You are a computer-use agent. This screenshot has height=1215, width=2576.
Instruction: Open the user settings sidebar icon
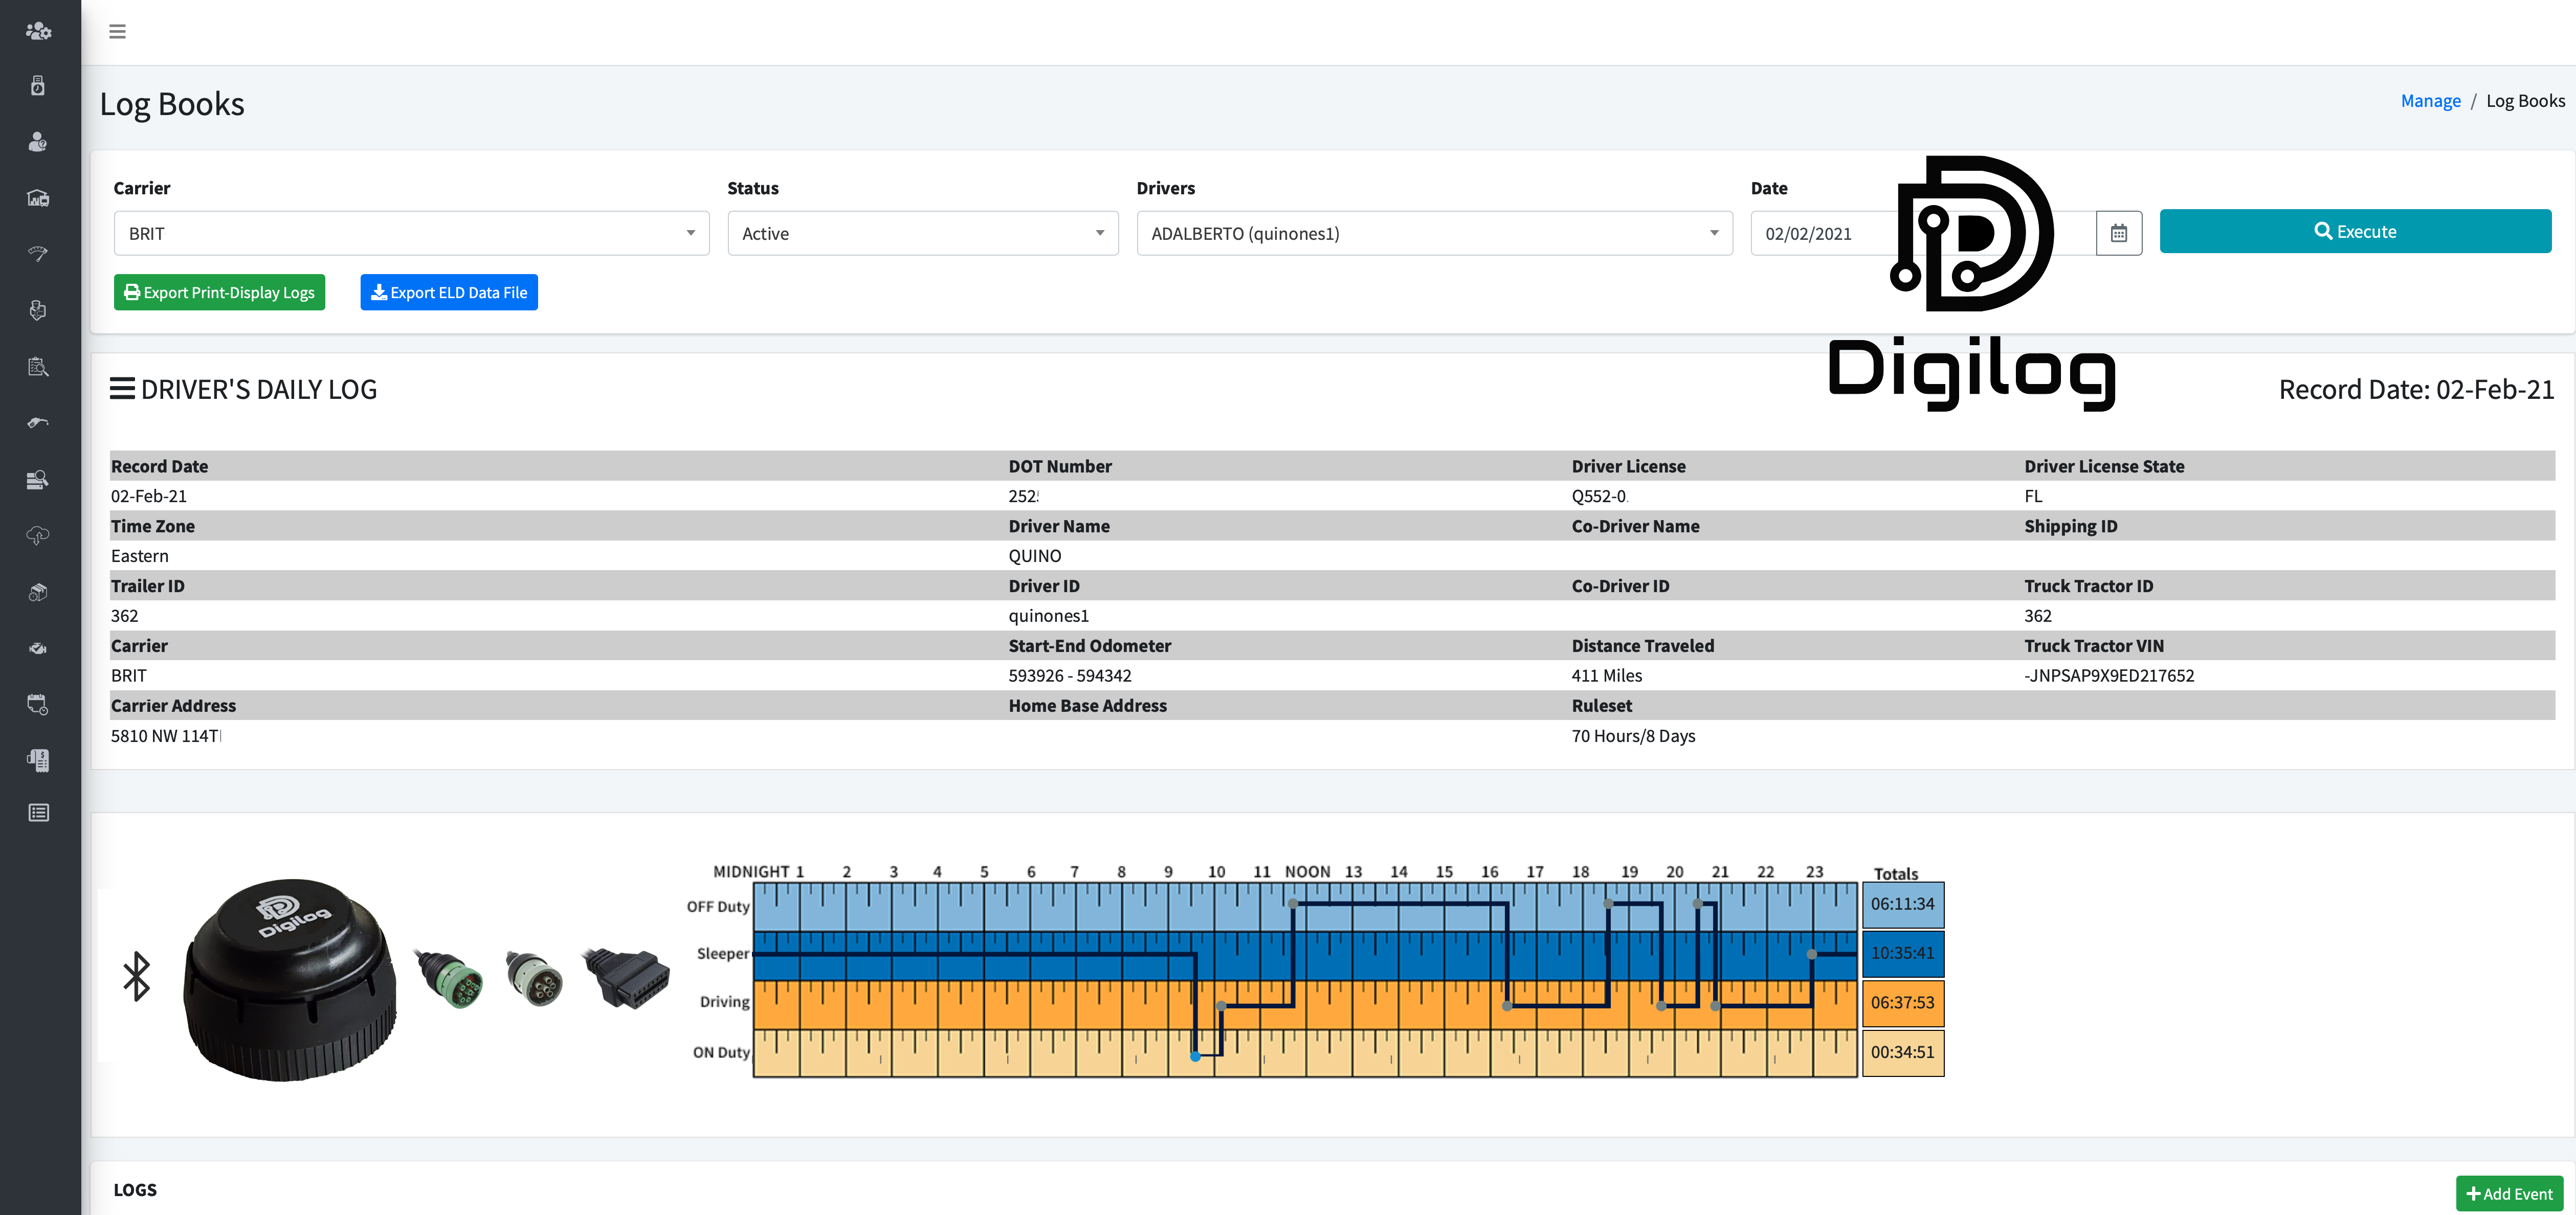(x=38, y=31)
